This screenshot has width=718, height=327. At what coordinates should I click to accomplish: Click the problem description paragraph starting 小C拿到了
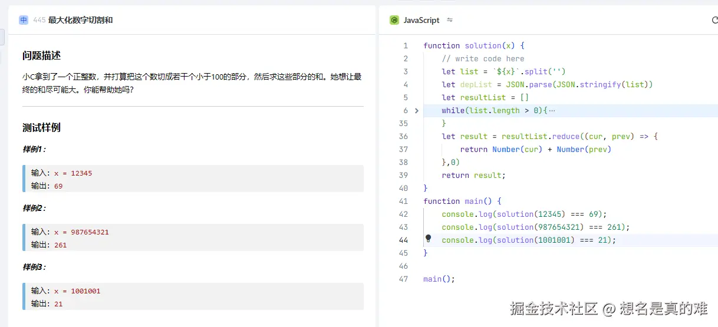point(192,83)
